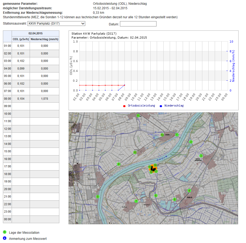The image size is (246, 243).
Task: Click station marker 17 at power plant
Action: (x=156, y=171)
